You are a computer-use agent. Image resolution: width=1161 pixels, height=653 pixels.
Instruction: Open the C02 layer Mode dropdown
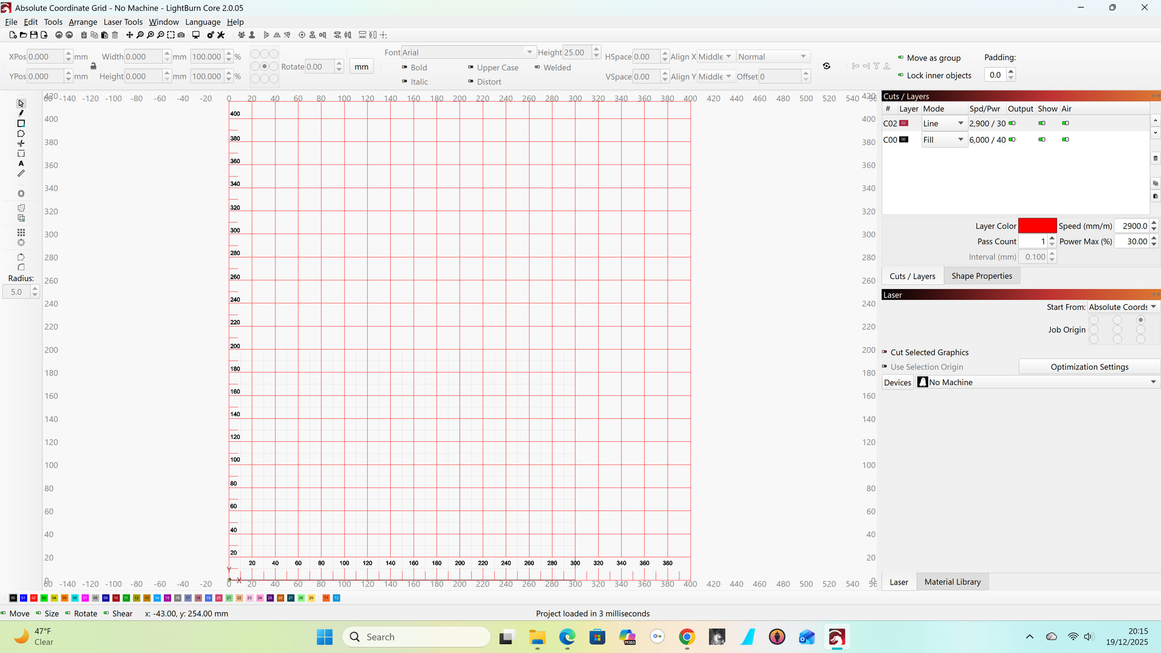[x=943, y=123]
